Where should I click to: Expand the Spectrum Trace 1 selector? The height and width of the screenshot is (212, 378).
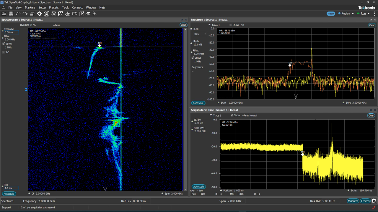point(209,25)
